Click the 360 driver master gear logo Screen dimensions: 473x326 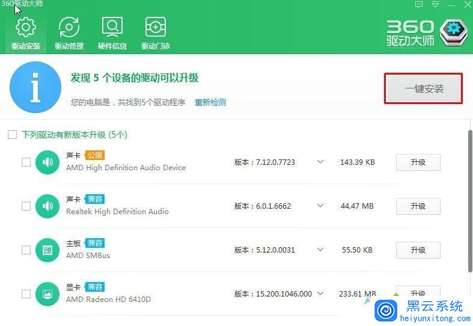(454, 32)
